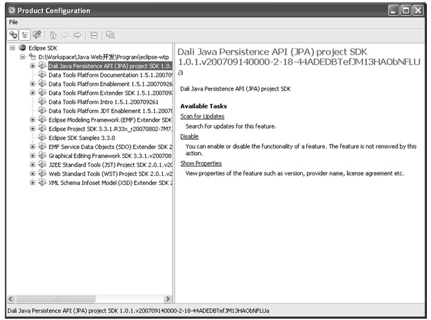Screen dimensions: 431x320
Task: Click the feature icon of Web Standard Tools row
Action: (42, 174)
